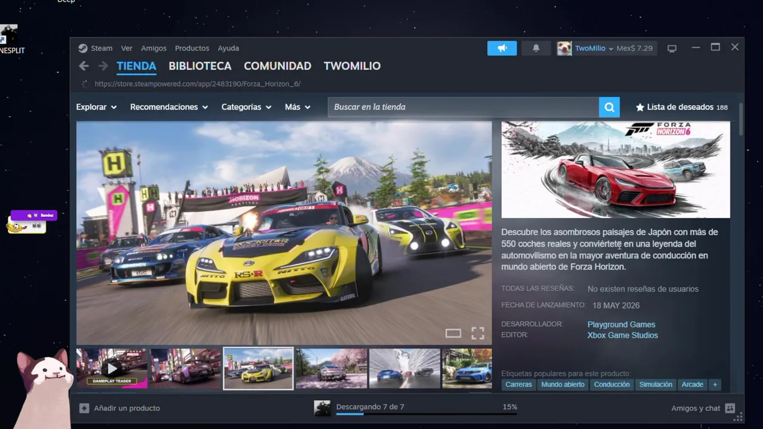
Task: Click the 15% download percentage
Action: tap(510, 407)
